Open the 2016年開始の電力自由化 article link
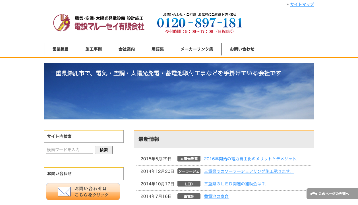 pyautogui.click(x=250, y=159)
